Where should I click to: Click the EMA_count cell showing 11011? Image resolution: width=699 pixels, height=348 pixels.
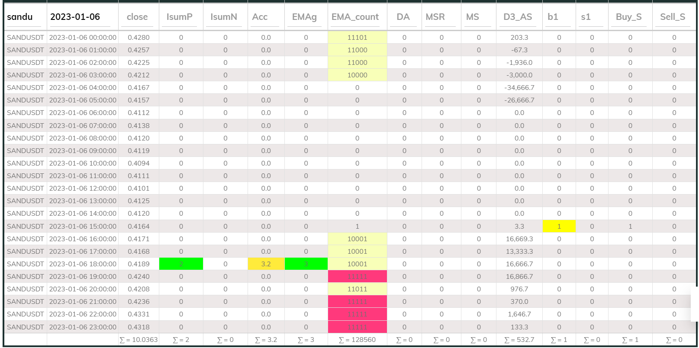pyautogui.click(x=357, y=289)
